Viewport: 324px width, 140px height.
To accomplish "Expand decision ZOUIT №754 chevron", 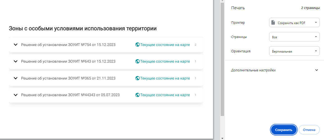I will [16, 45].
